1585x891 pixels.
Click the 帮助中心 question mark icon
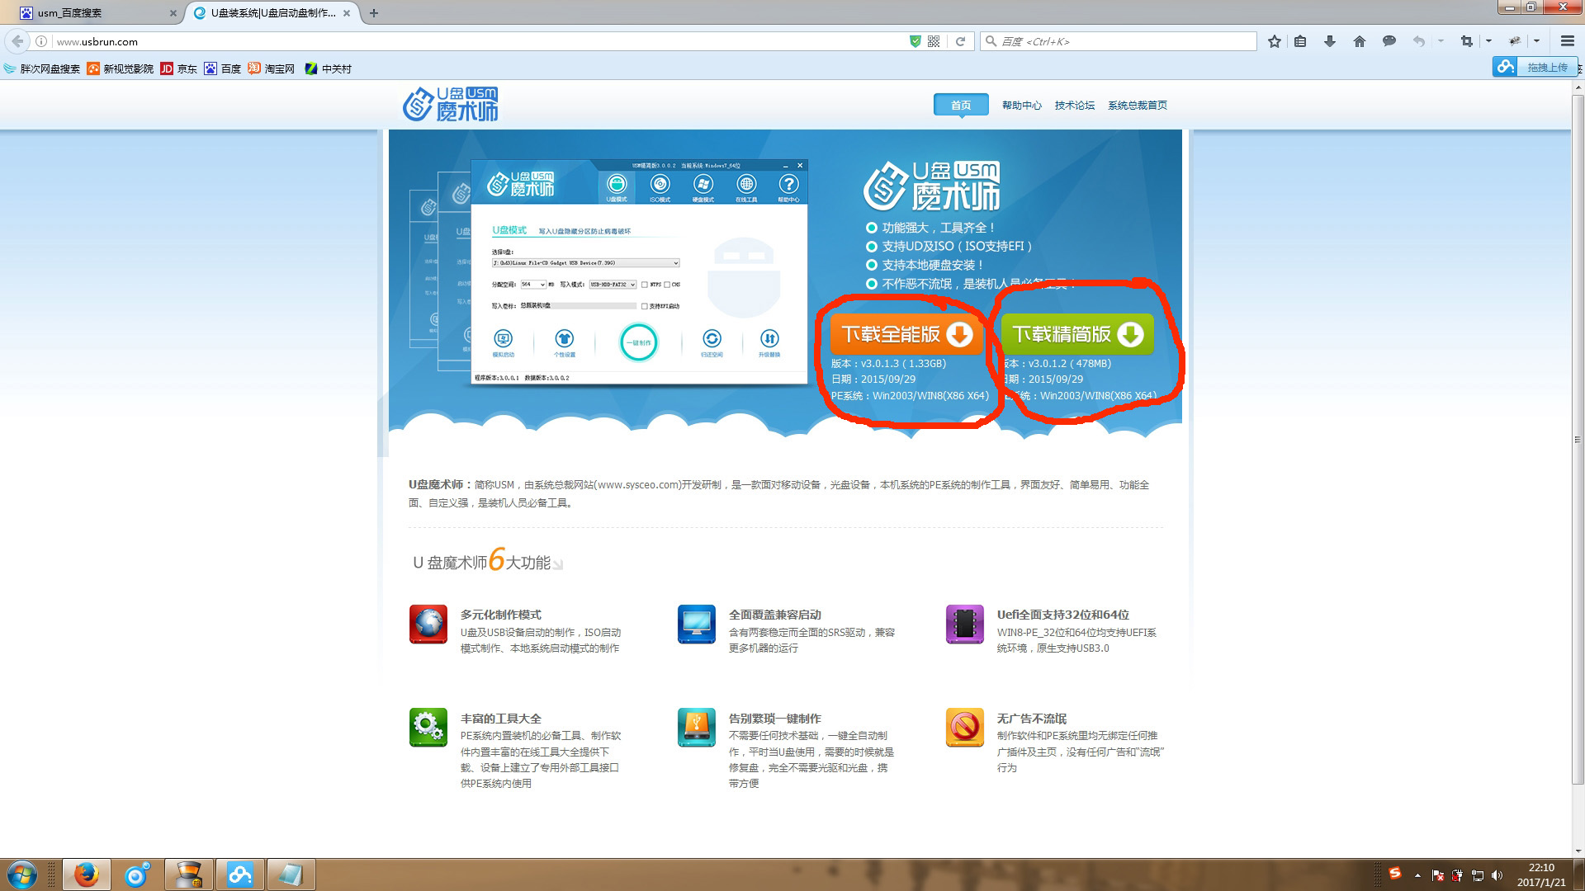point(788,185)
